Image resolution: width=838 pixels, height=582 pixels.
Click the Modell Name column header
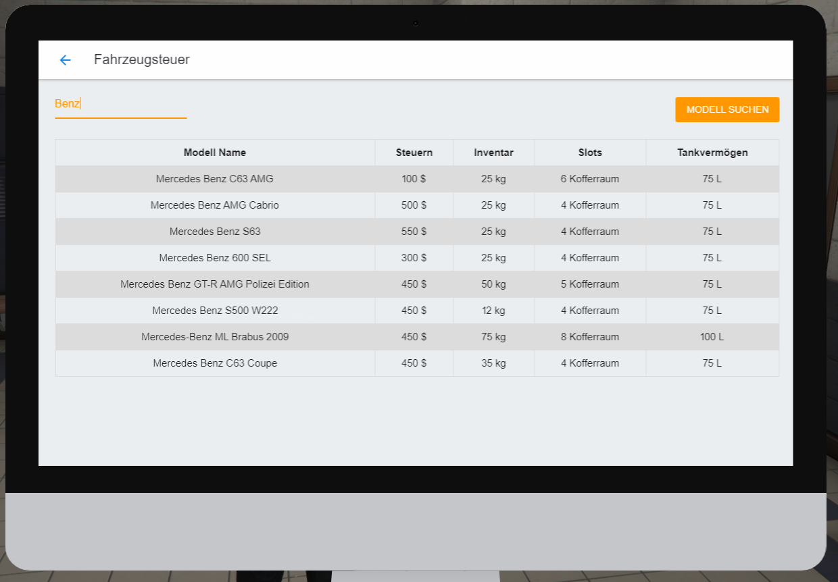click(x=215, y=153)
